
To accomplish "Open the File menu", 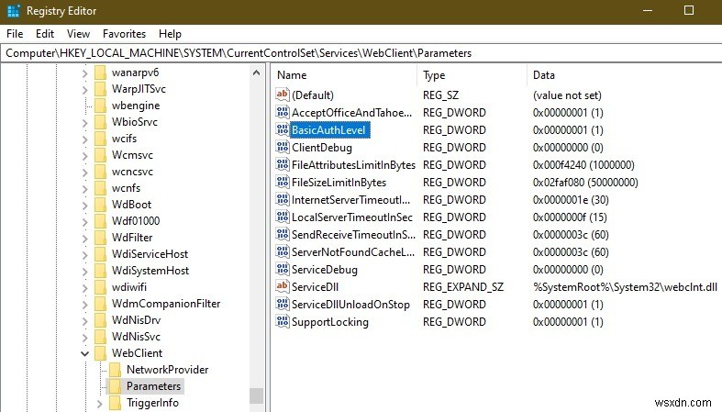I will click(x=15, y=34).
